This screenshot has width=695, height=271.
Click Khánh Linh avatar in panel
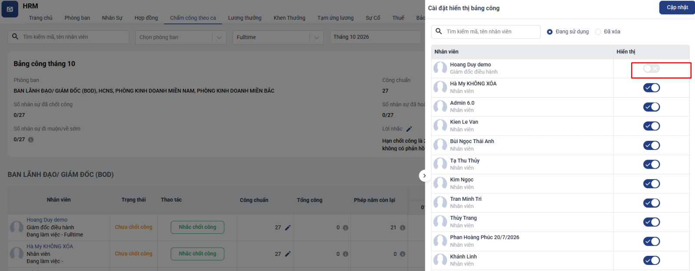pos(440,260)
